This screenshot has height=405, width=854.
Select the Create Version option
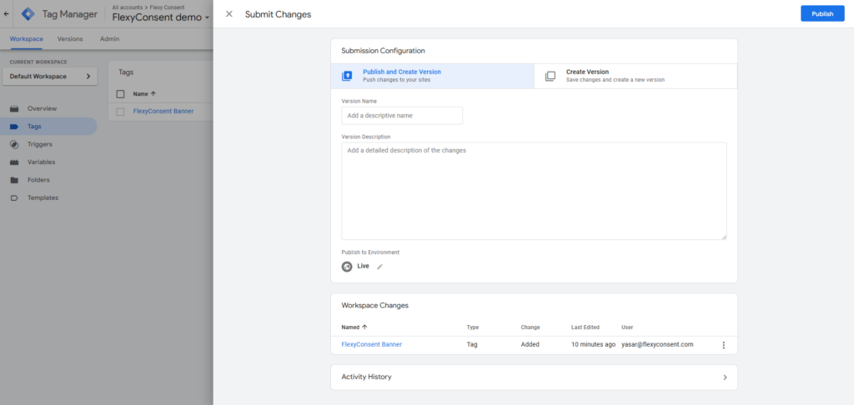coord(635,76)
